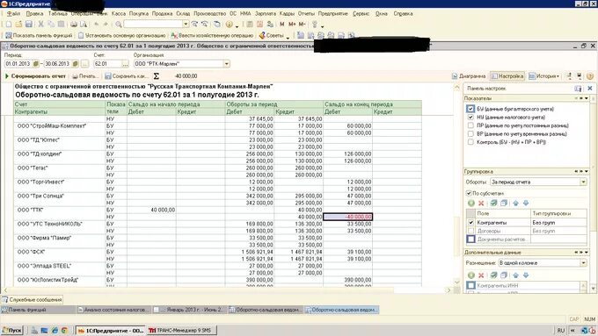Enable Документы расчетов grouping field checkbox
The width and height of the screenshot is (598, 336).
coord(471,239)
